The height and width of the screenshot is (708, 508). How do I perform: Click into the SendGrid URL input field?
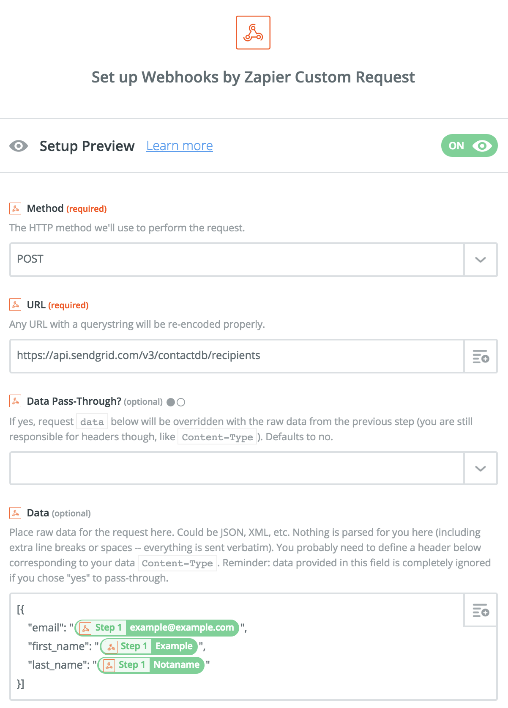pyautogui.click(x=237, y=356)
